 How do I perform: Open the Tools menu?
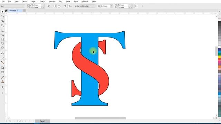[x=76, y=1]
